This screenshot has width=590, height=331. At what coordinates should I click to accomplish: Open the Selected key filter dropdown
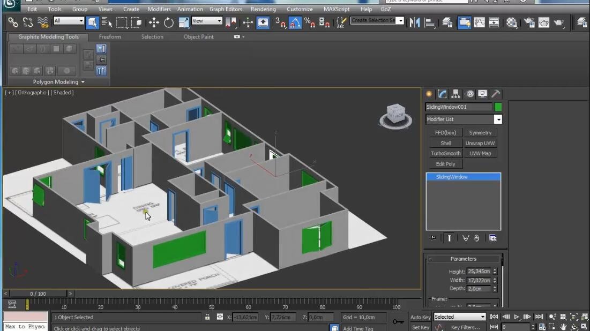(x=460, y=317)
